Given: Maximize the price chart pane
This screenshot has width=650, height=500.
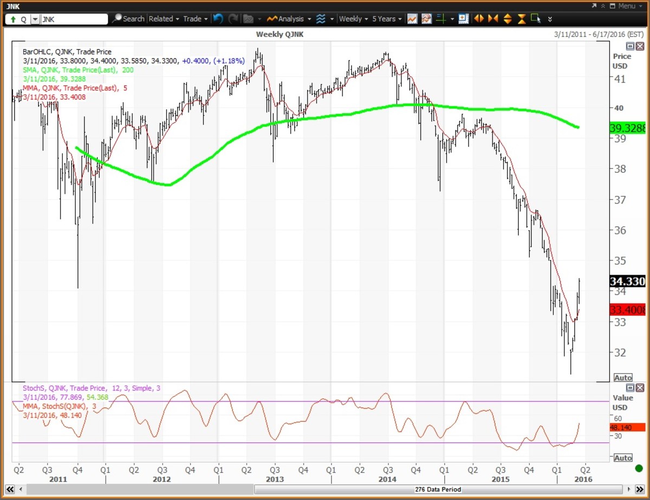Looking at the screenshot, I should coord(630,47).
